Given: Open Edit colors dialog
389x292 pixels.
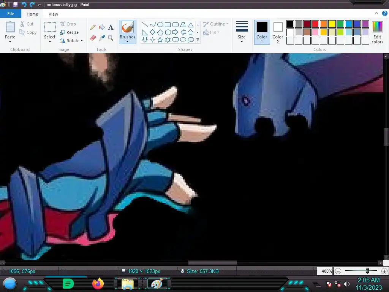Looking at the screenshot, I should pyautogui.click(x=377, y=33).
